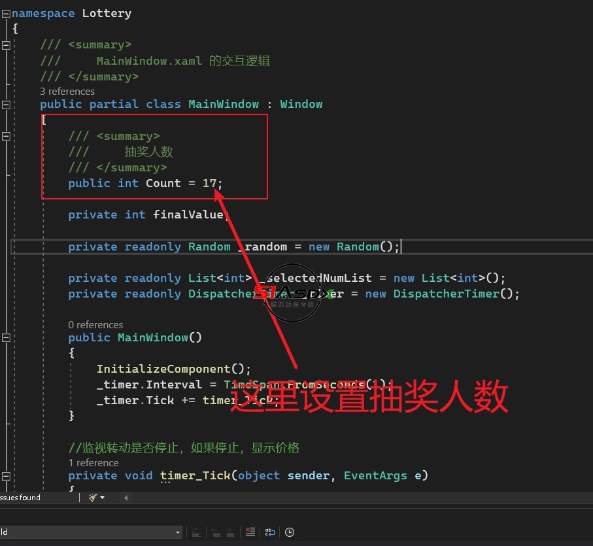Screen dimensions: 593x546
Task: Click the Count variable name
Action: (163, 183)
